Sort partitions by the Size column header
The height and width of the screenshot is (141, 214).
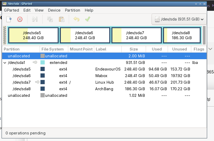click(134, 49)
